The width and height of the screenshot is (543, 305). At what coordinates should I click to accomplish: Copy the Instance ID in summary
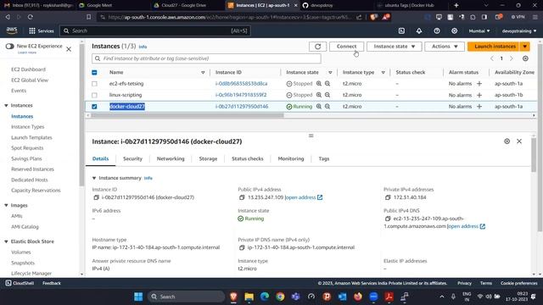(96, 197)
